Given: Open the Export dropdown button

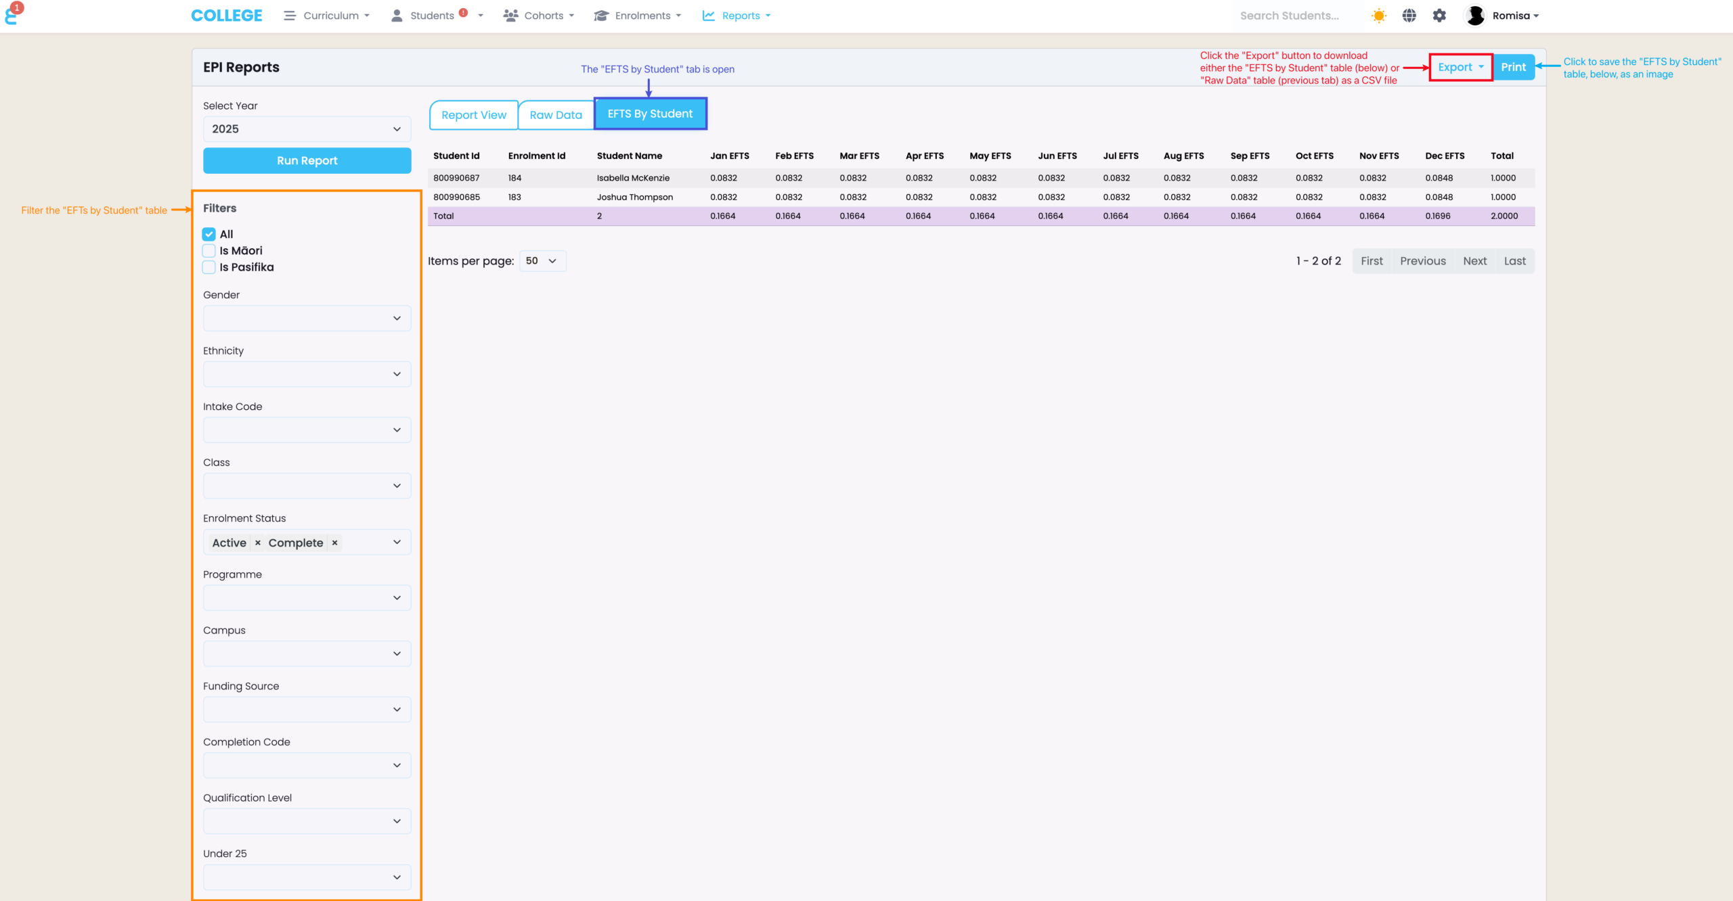Looking at the screenshot, I should click(x=1460, y=67).
